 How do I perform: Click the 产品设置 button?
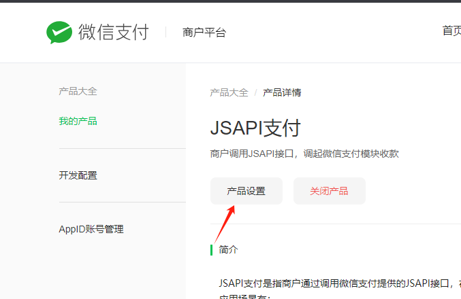coord(247,191)
